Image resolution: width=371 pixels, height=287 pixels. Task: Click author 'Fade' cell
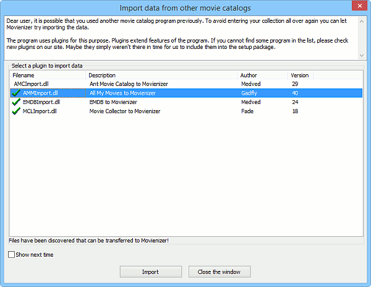tap(247, 111)
